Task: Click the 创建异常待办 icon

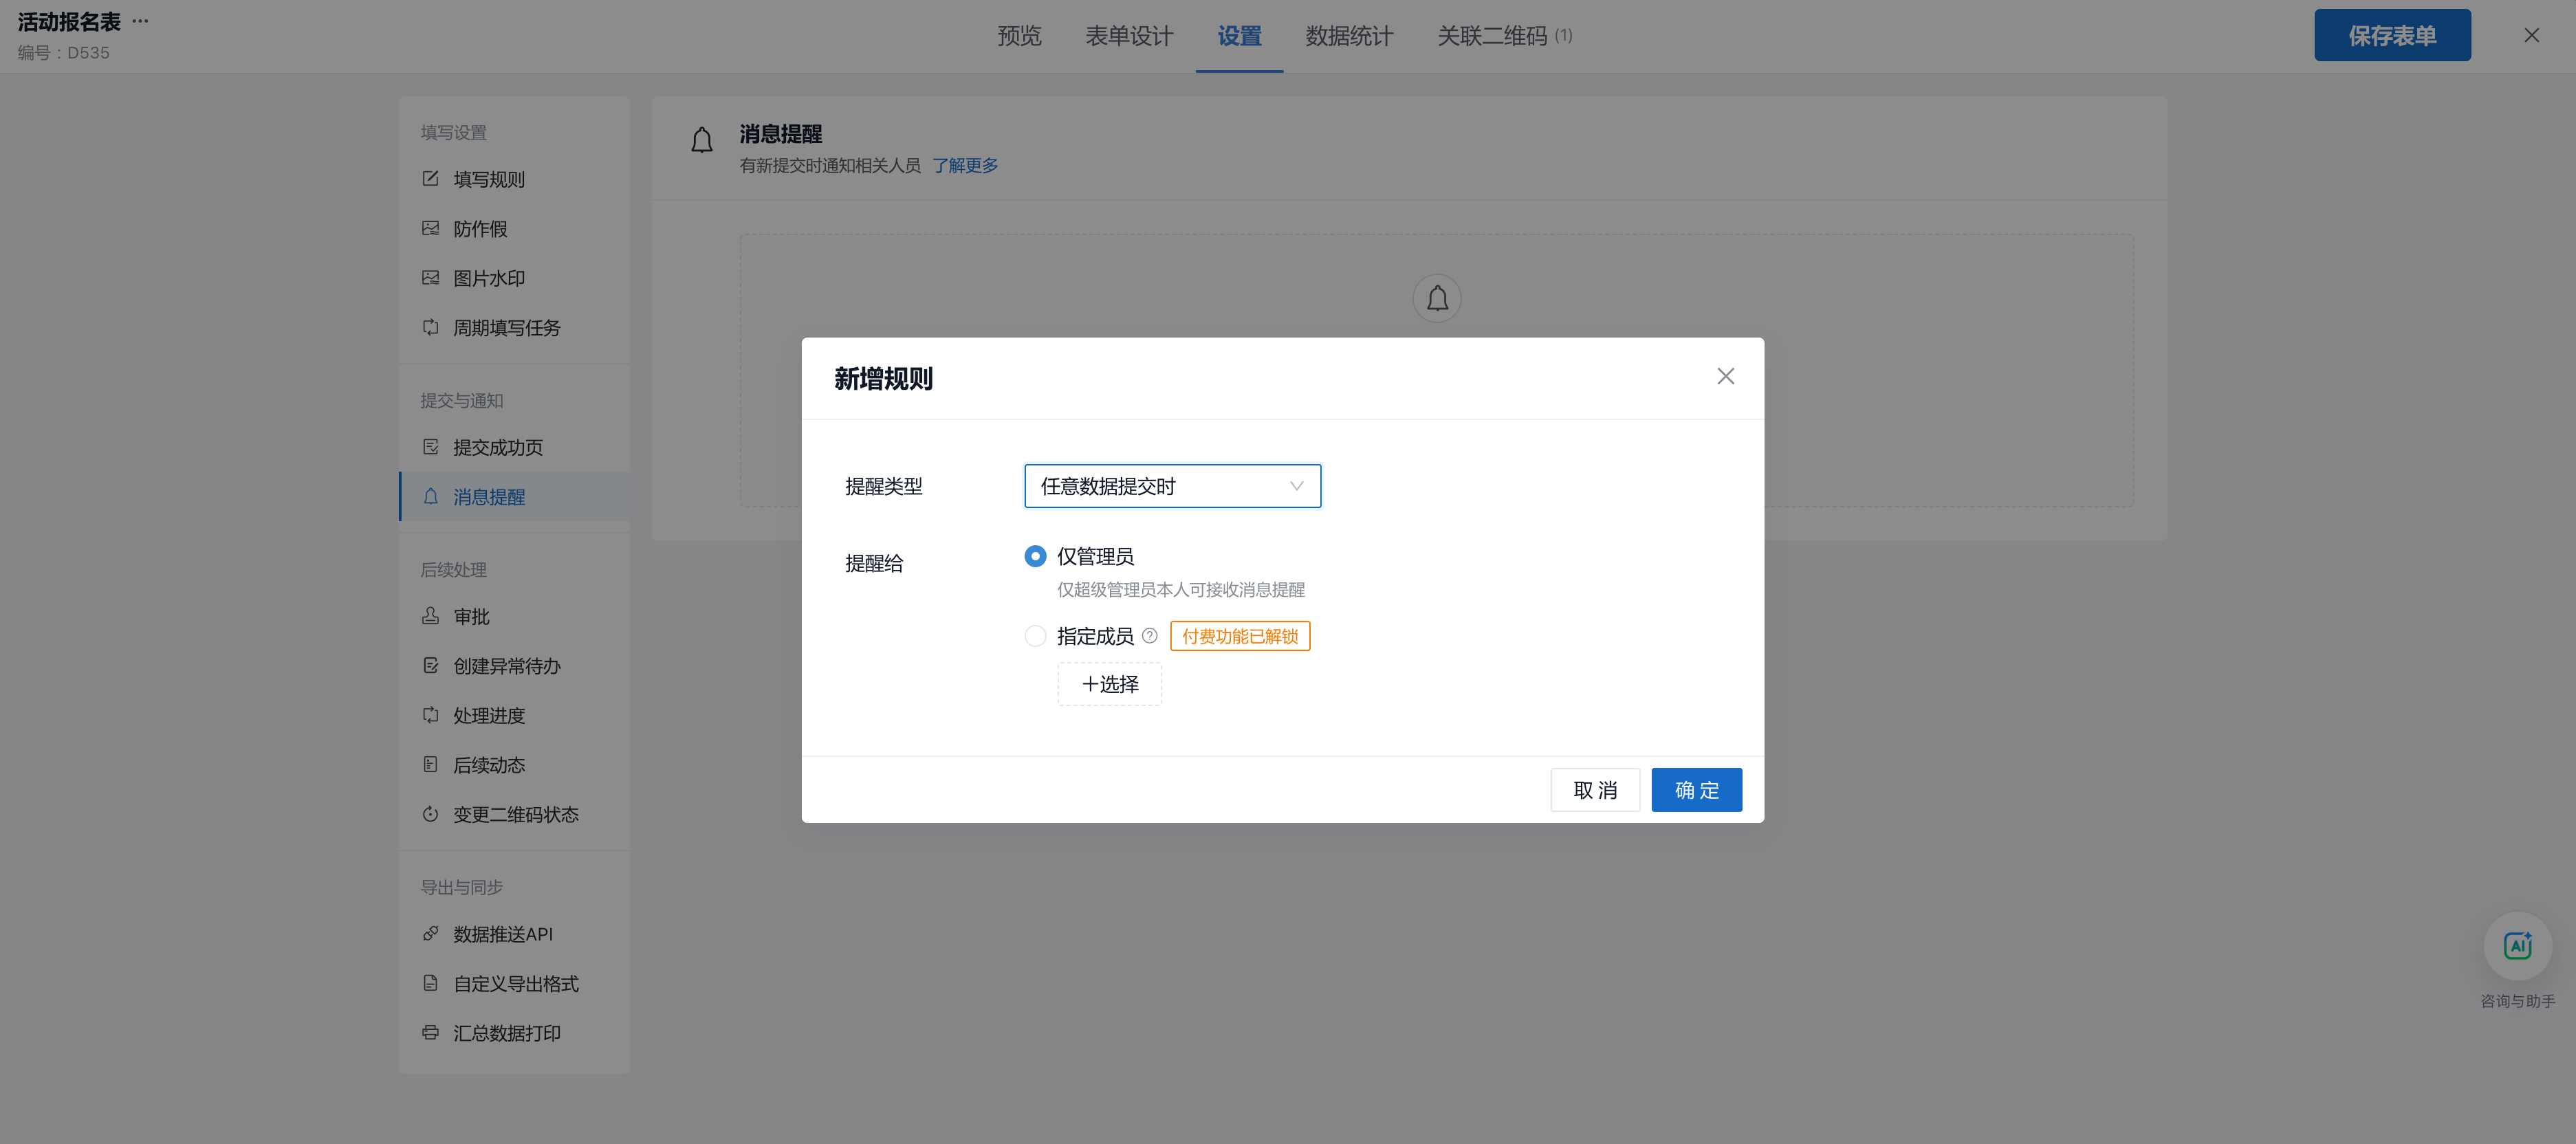Action: (430, 665)
